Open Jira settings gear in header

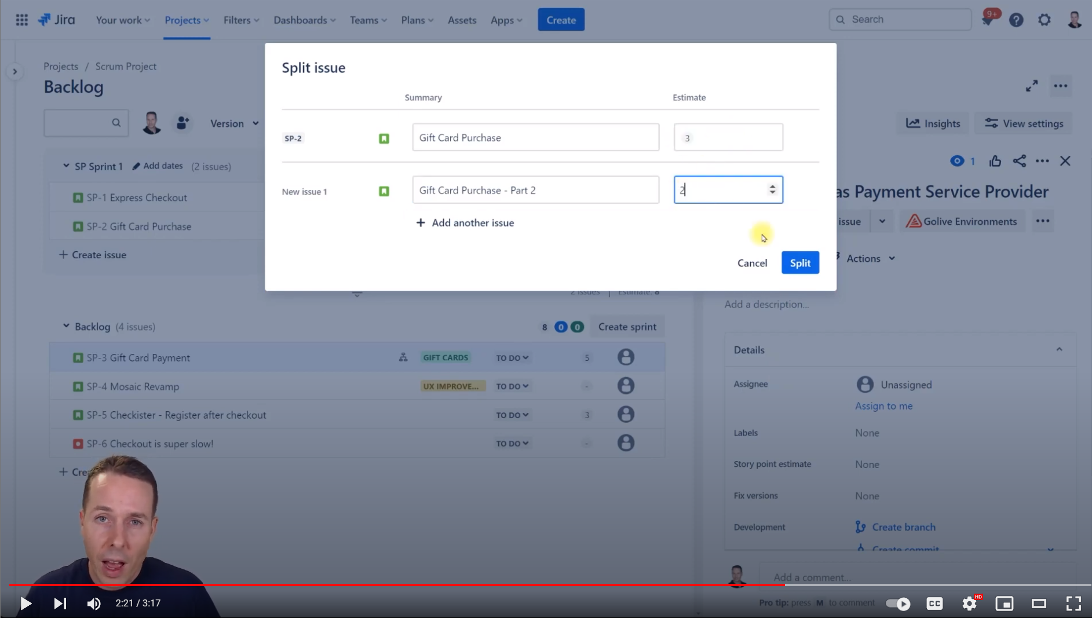point(1044,20)
